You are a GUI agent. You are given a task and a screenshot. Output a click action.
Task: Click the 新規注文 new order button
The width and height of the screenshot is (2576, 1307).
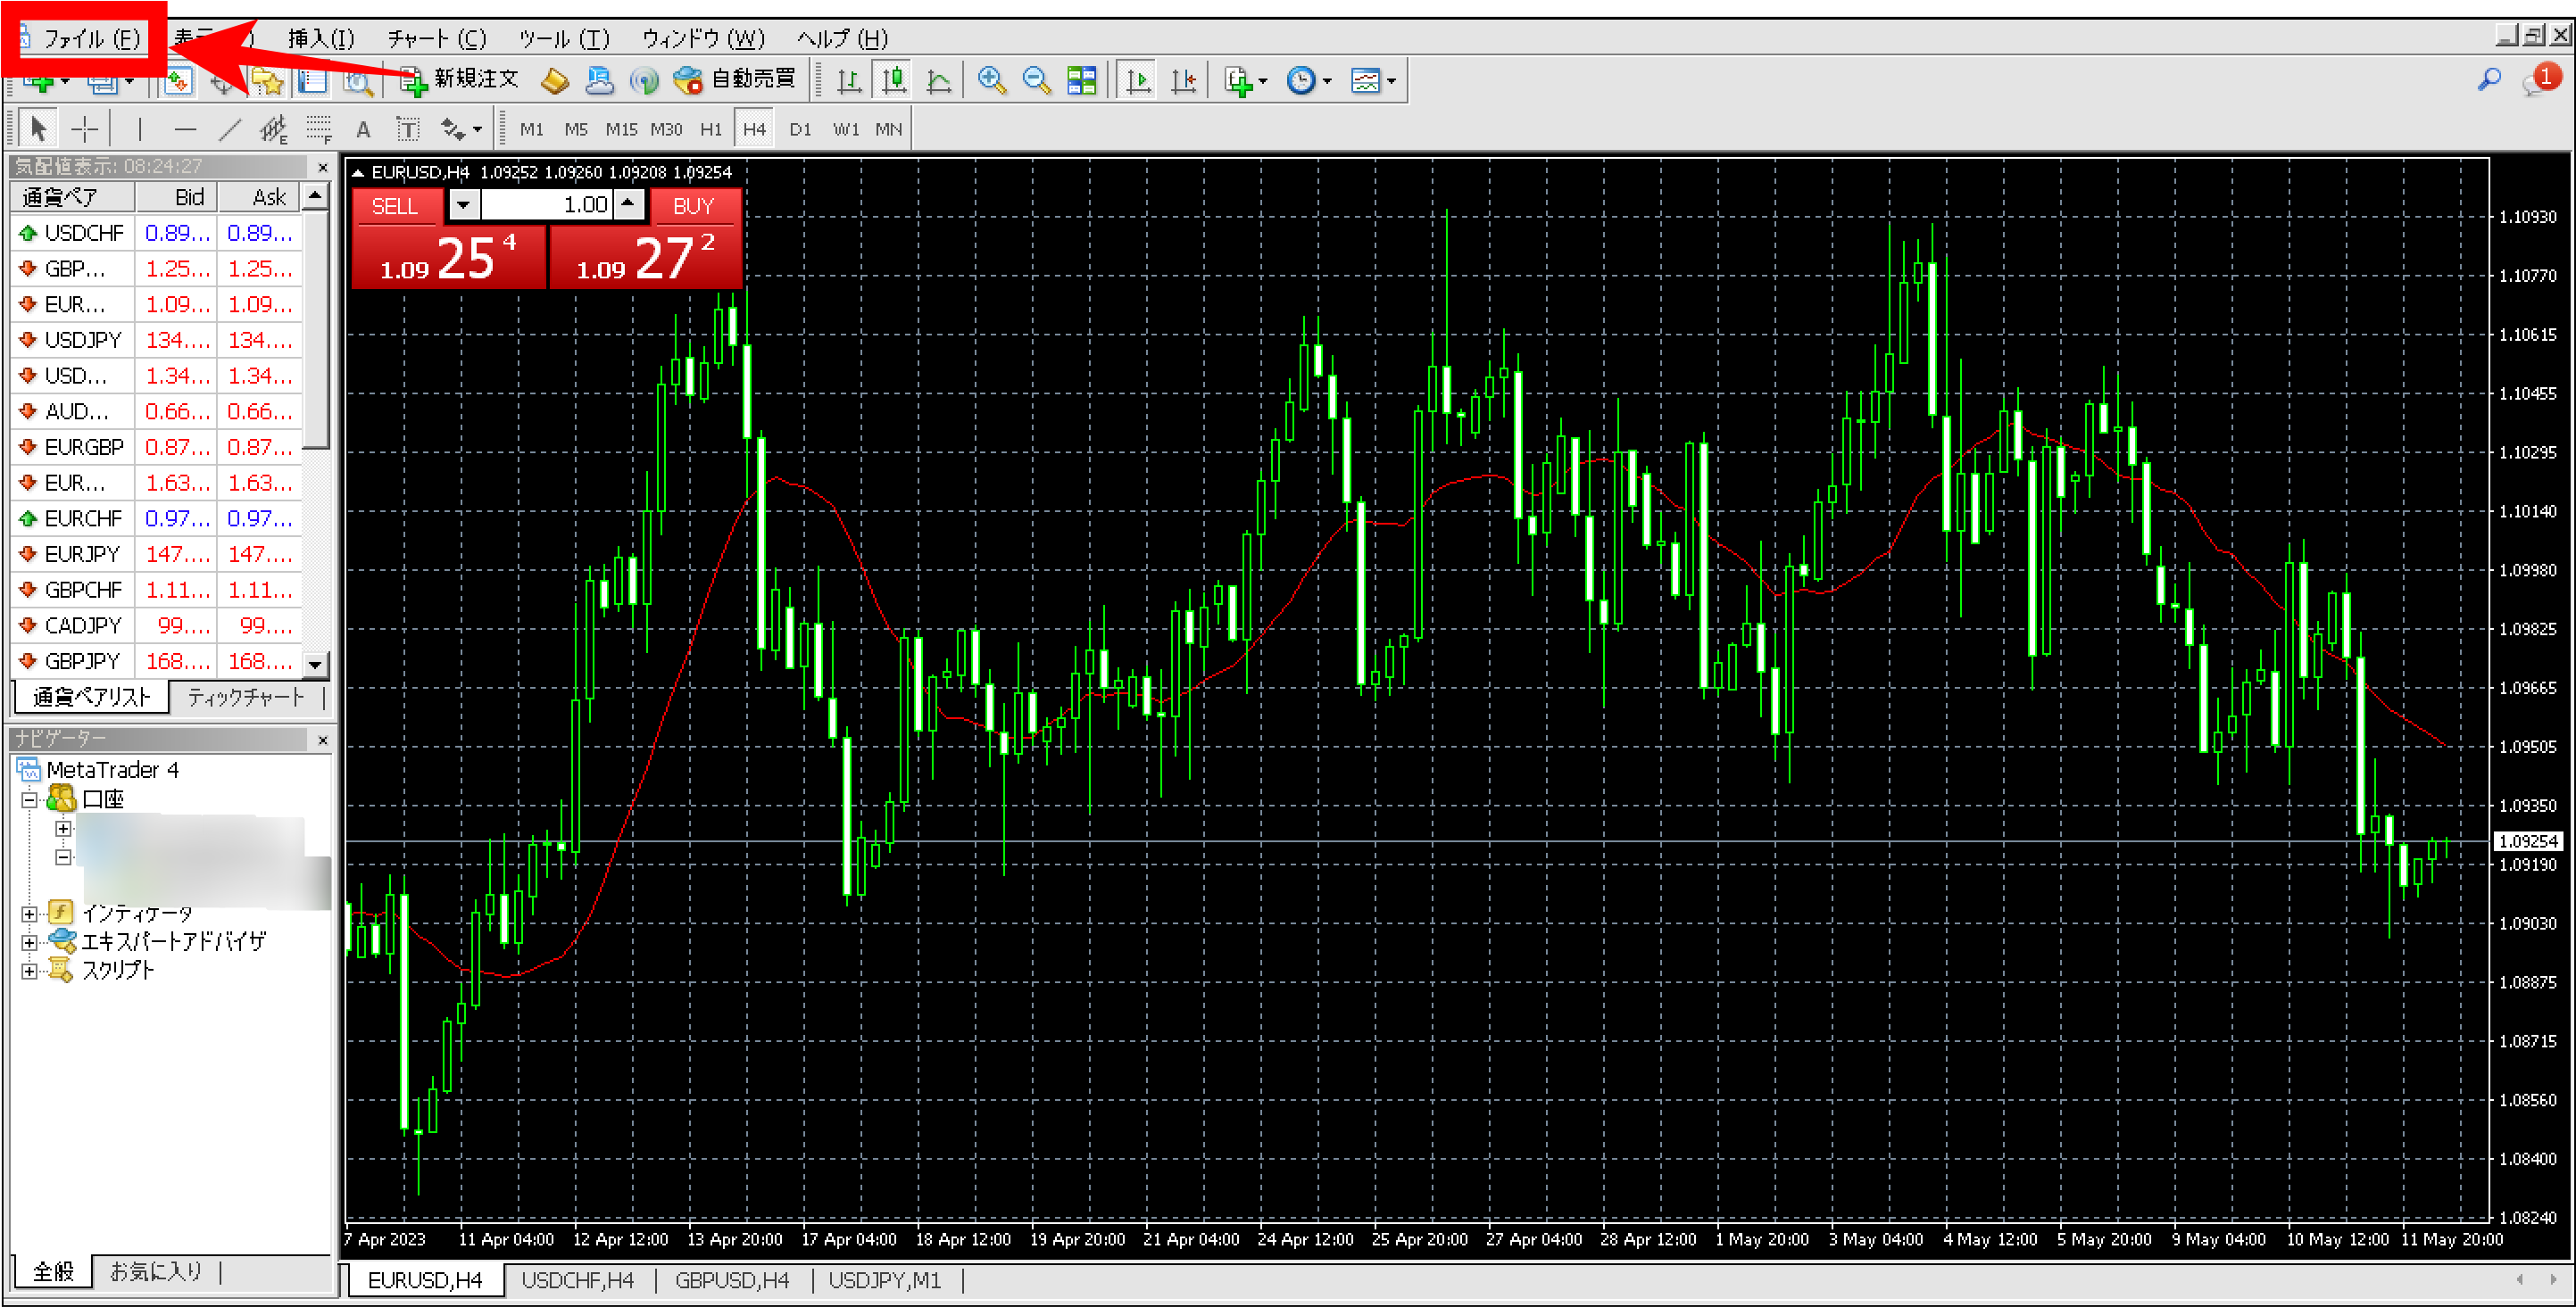tap(461, 79)
